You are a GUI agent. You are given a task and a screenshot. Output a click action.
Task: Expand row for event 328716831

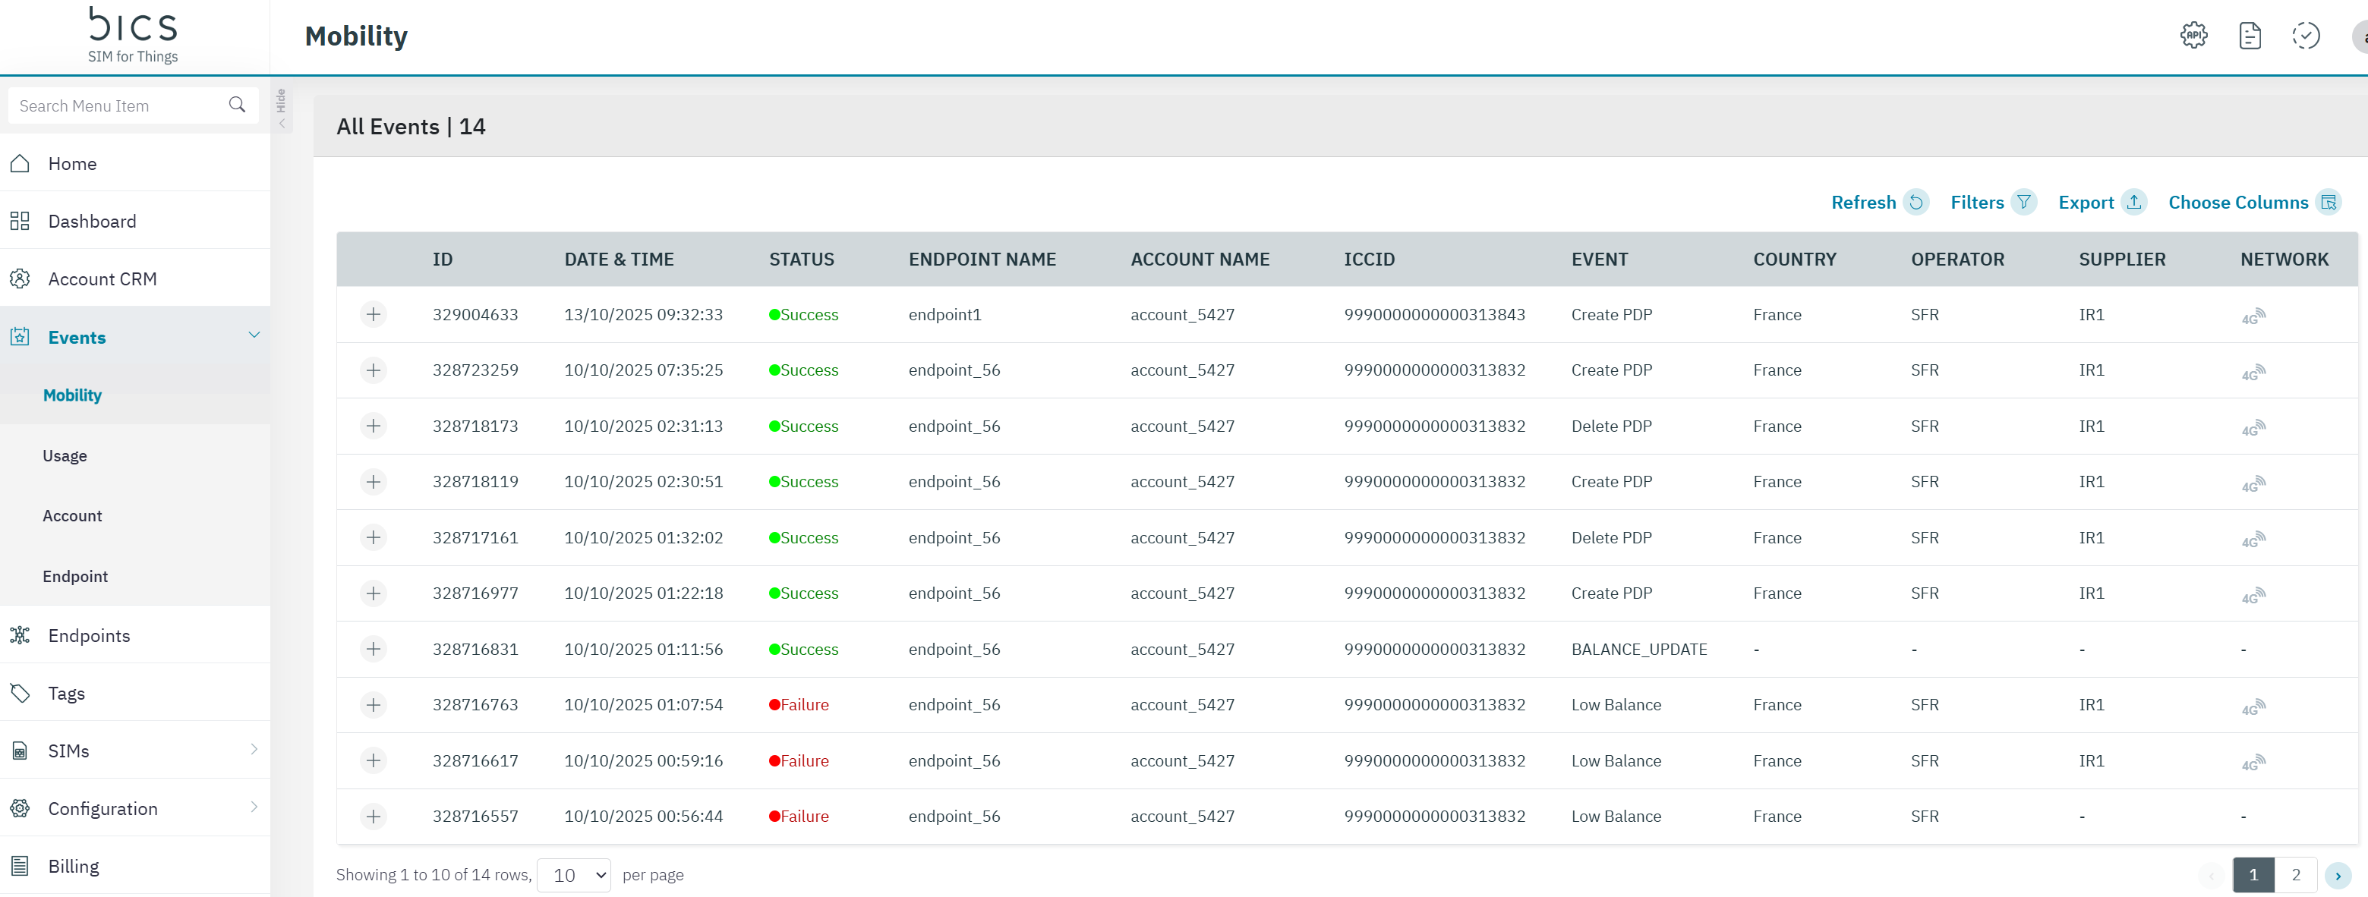[374, 649]
